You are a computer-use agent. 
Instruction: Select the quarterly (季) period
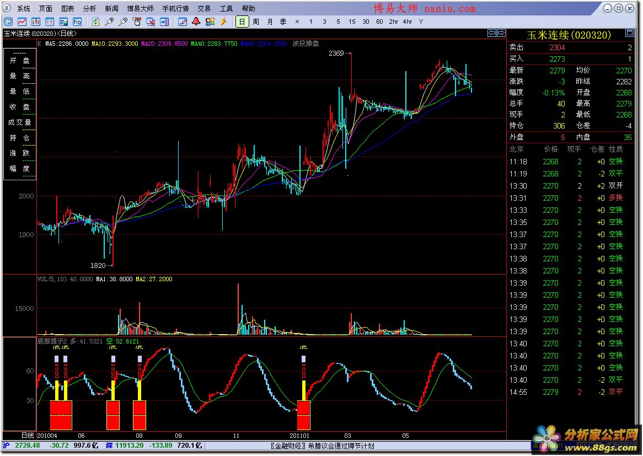click(283, 22)
